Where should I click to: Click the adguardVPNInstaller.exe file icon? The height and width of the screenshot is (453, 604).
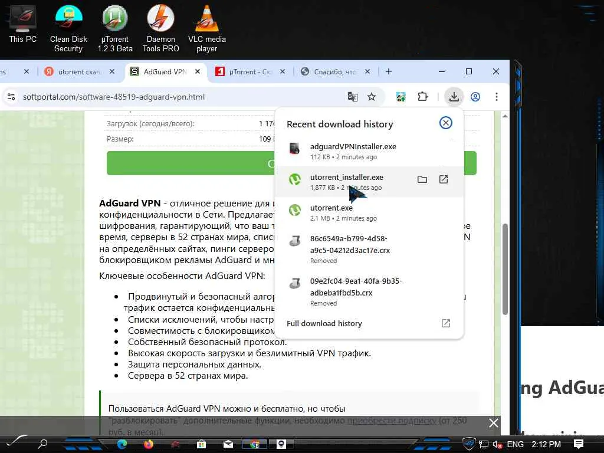point(295,148)
